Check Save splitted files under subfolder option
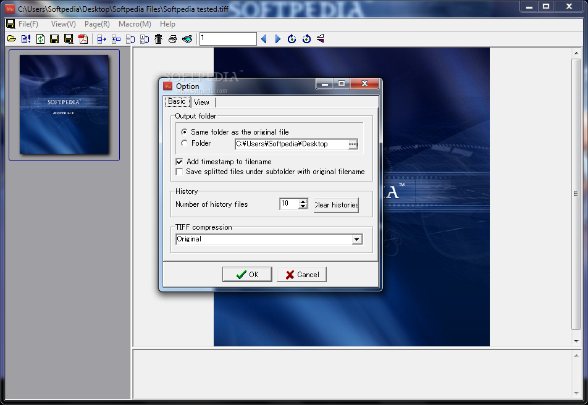588x405 pixels. pyautogui.click(x=179, y=172)
